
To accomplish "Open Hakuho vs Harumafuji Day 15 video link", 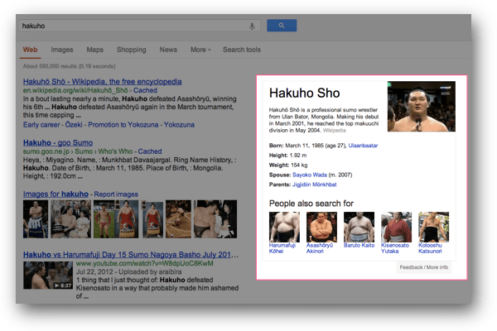I will click(131, 255).
